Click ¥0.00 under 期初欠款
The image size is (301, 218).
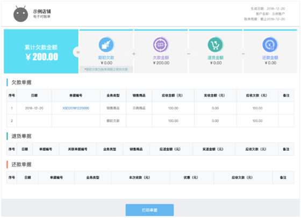click(106, 63)
